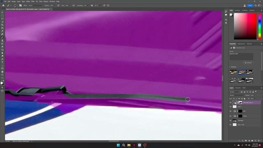Pick a color in the color field
263x148 pixels.
tap(245, 26)
